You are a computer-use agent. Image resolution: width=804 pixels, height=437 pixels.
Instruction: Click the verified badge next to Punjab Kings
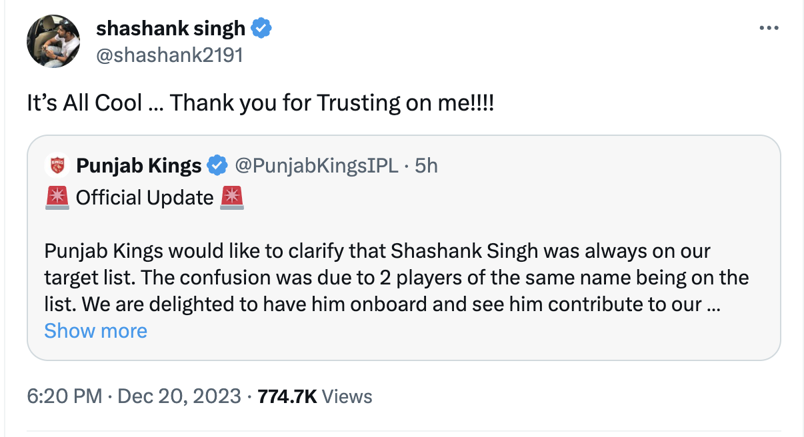[x=217, y=165]
